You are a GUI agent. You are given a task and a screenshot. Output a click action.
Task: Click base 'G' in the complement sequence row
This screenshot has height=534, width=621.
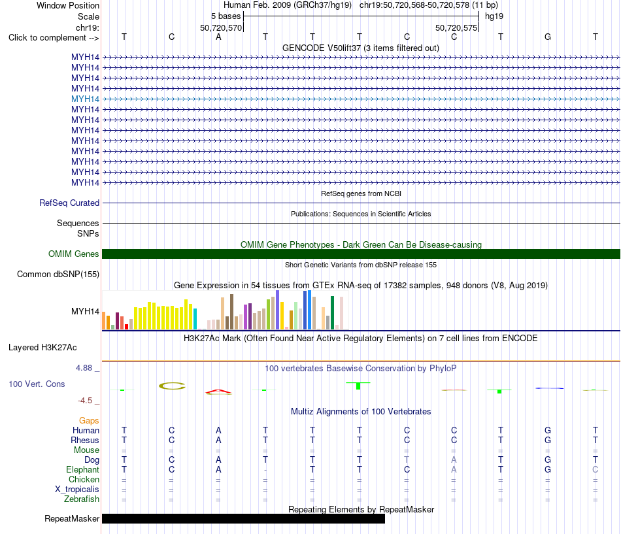(x=548, y=37)
